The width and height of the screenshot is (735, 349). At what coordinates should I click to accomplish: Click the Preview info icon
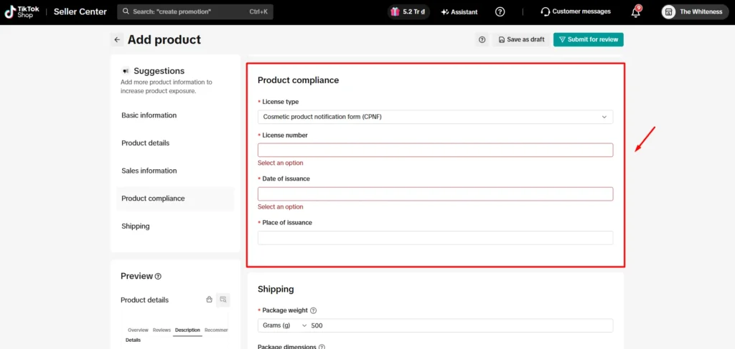(158, 276)
